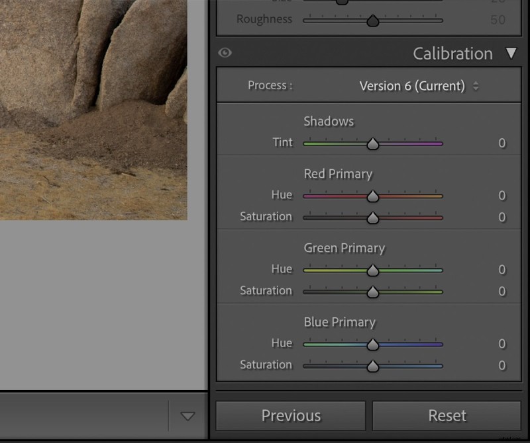Screen dimensions: 530x443
Task: Select the Blue Primary Saturation value field
Action: (x=502, y=366)
